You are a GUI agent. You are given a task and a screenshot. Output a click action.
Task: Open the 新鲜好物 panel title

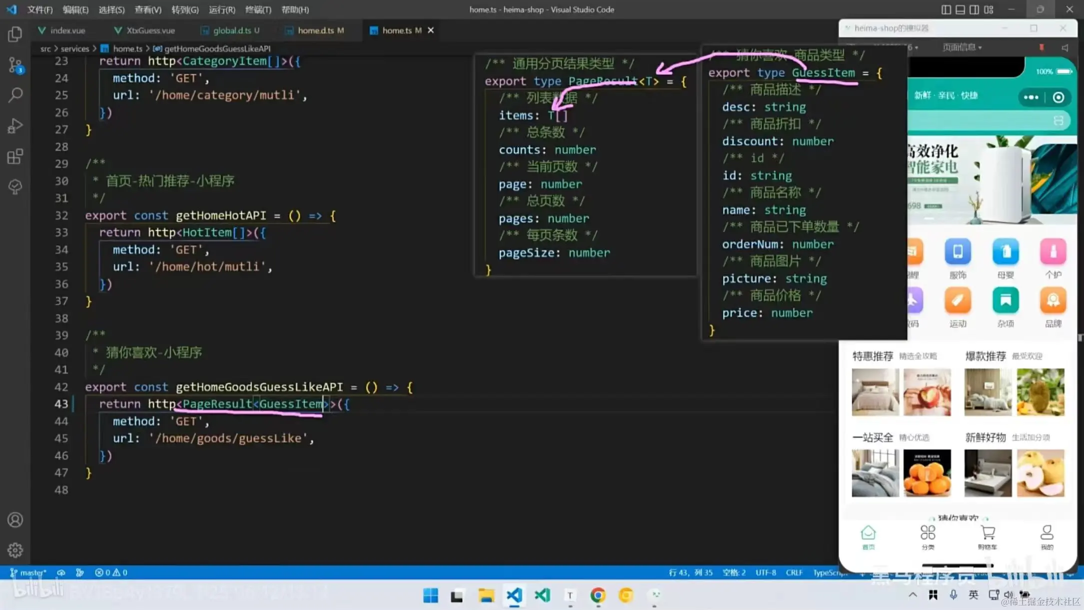point(986,437)
